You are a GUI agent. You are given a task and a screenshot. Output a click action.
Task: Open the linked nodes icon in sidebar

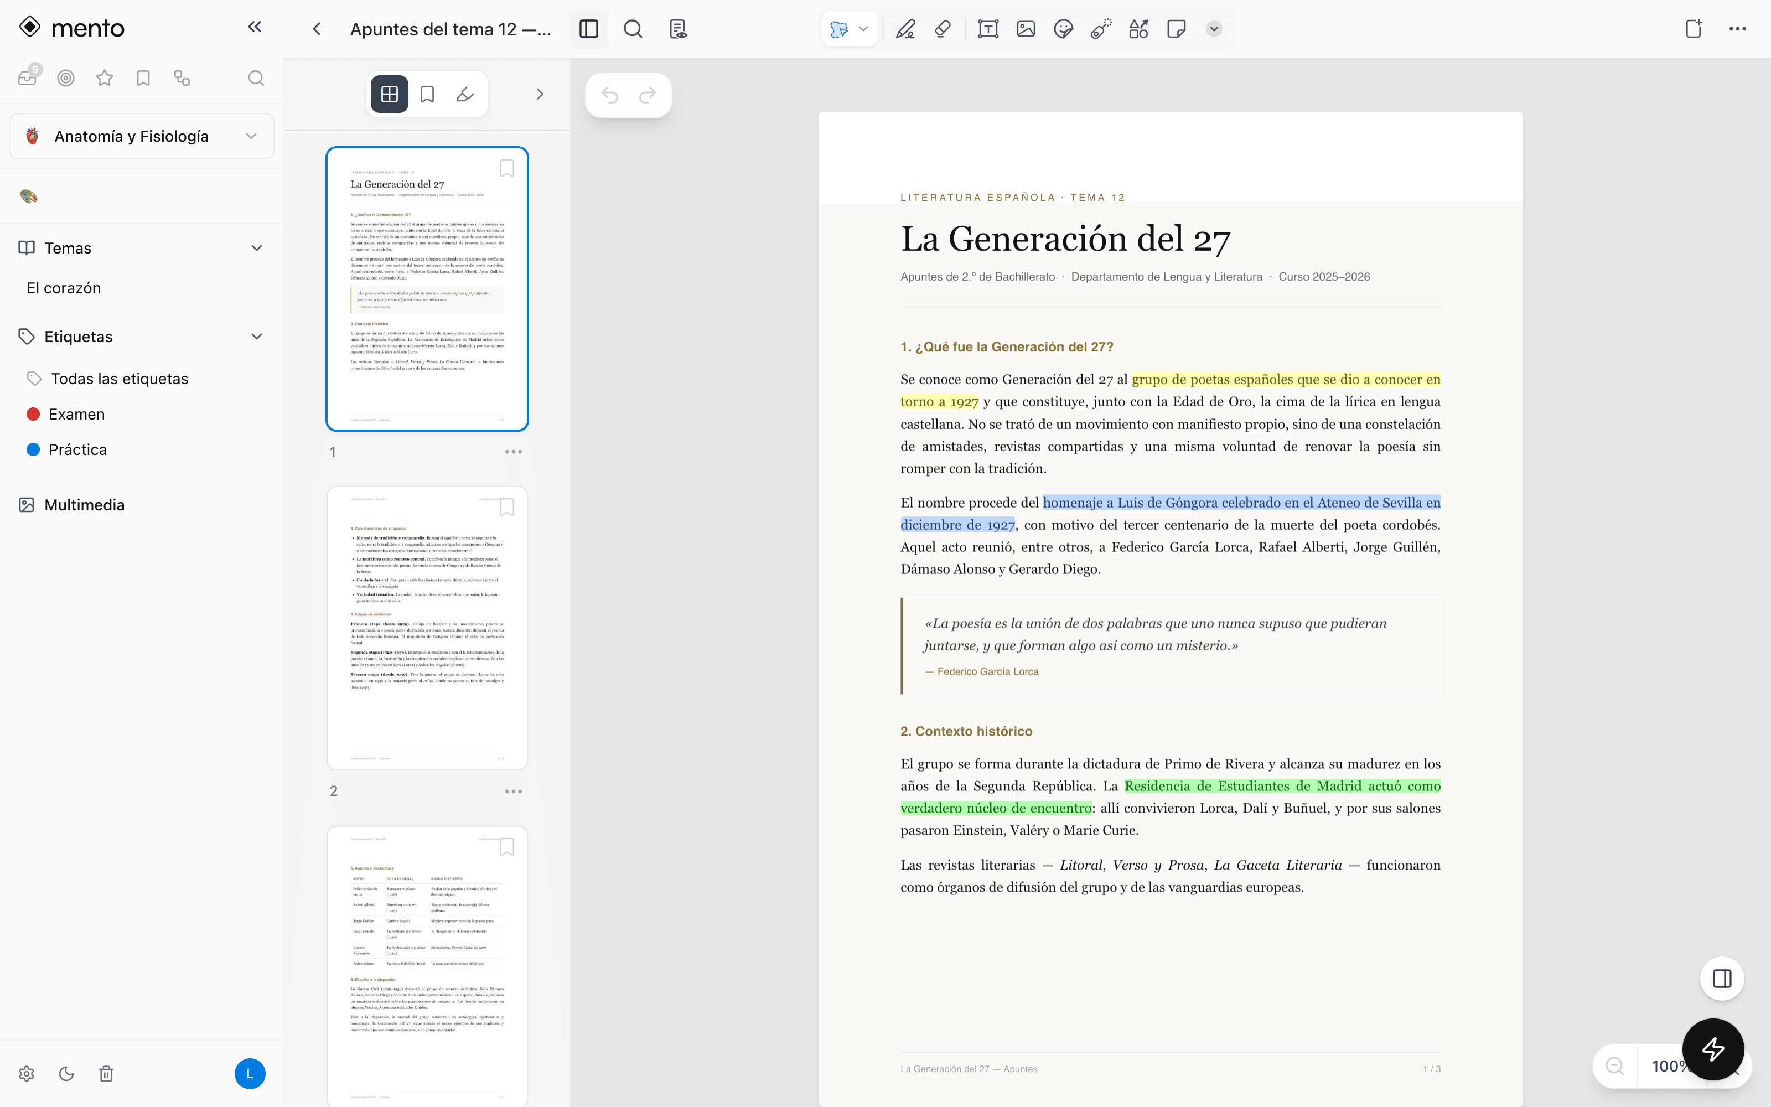(x=182, y=79)
